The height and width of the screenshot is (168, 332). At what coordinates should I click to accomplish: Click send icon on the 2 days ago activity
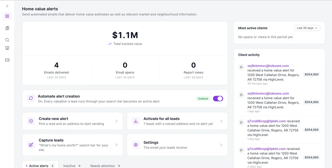tap(242, 150)
